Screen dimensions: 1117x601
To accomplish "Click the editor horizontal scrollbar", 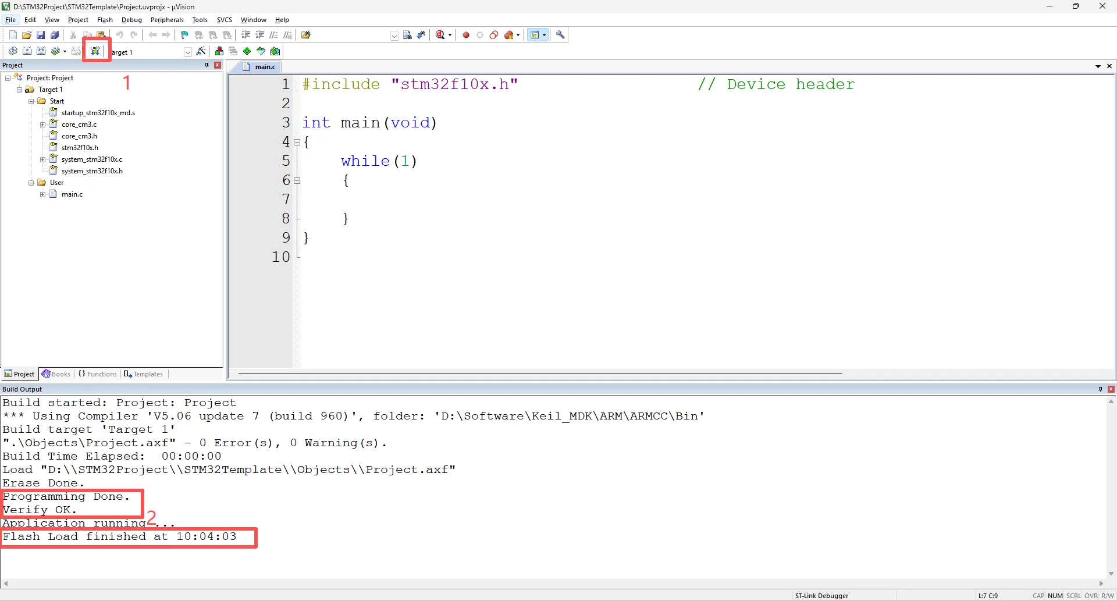I will [540, 374].
